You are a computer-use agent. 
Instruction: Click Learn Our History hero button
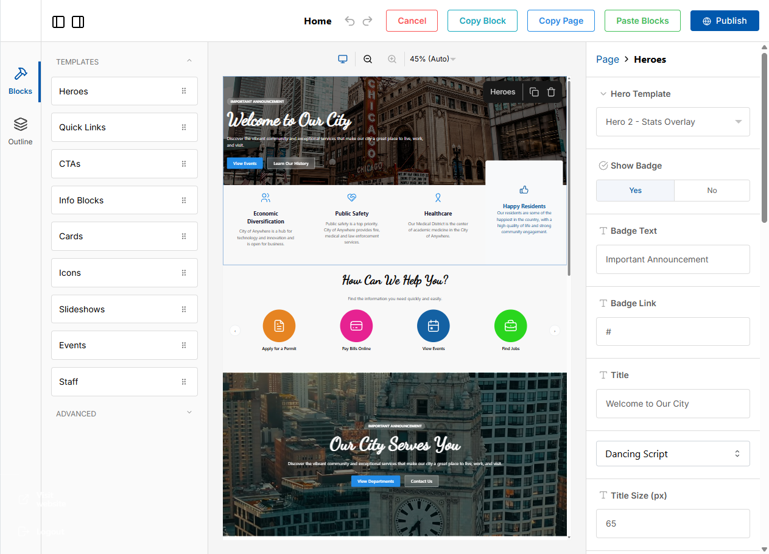coord(291,163)
